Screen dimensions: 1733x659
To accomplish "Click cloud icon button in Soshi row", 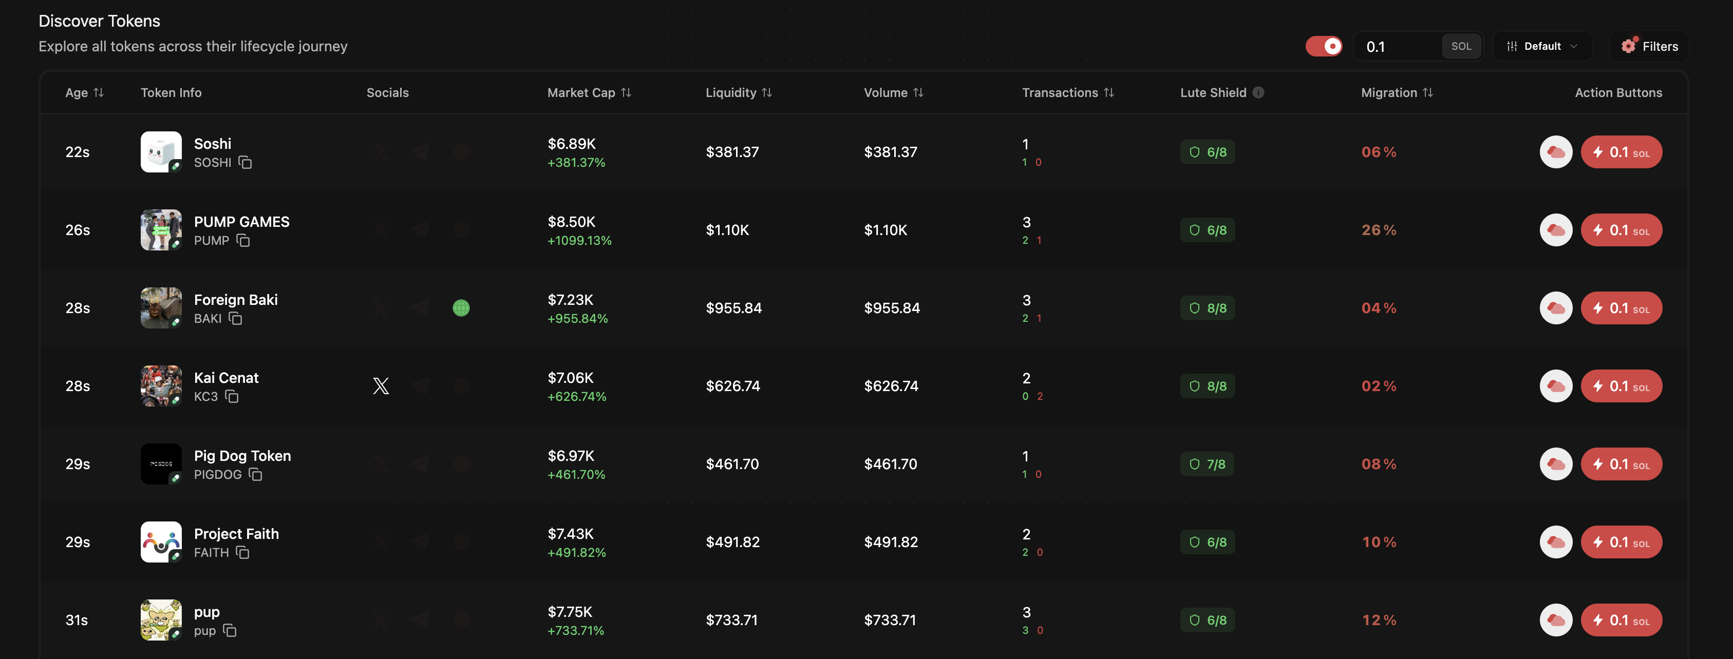I will pos(1555,152).
